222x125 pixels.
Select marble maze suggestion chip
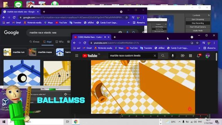tap(41, 52)
